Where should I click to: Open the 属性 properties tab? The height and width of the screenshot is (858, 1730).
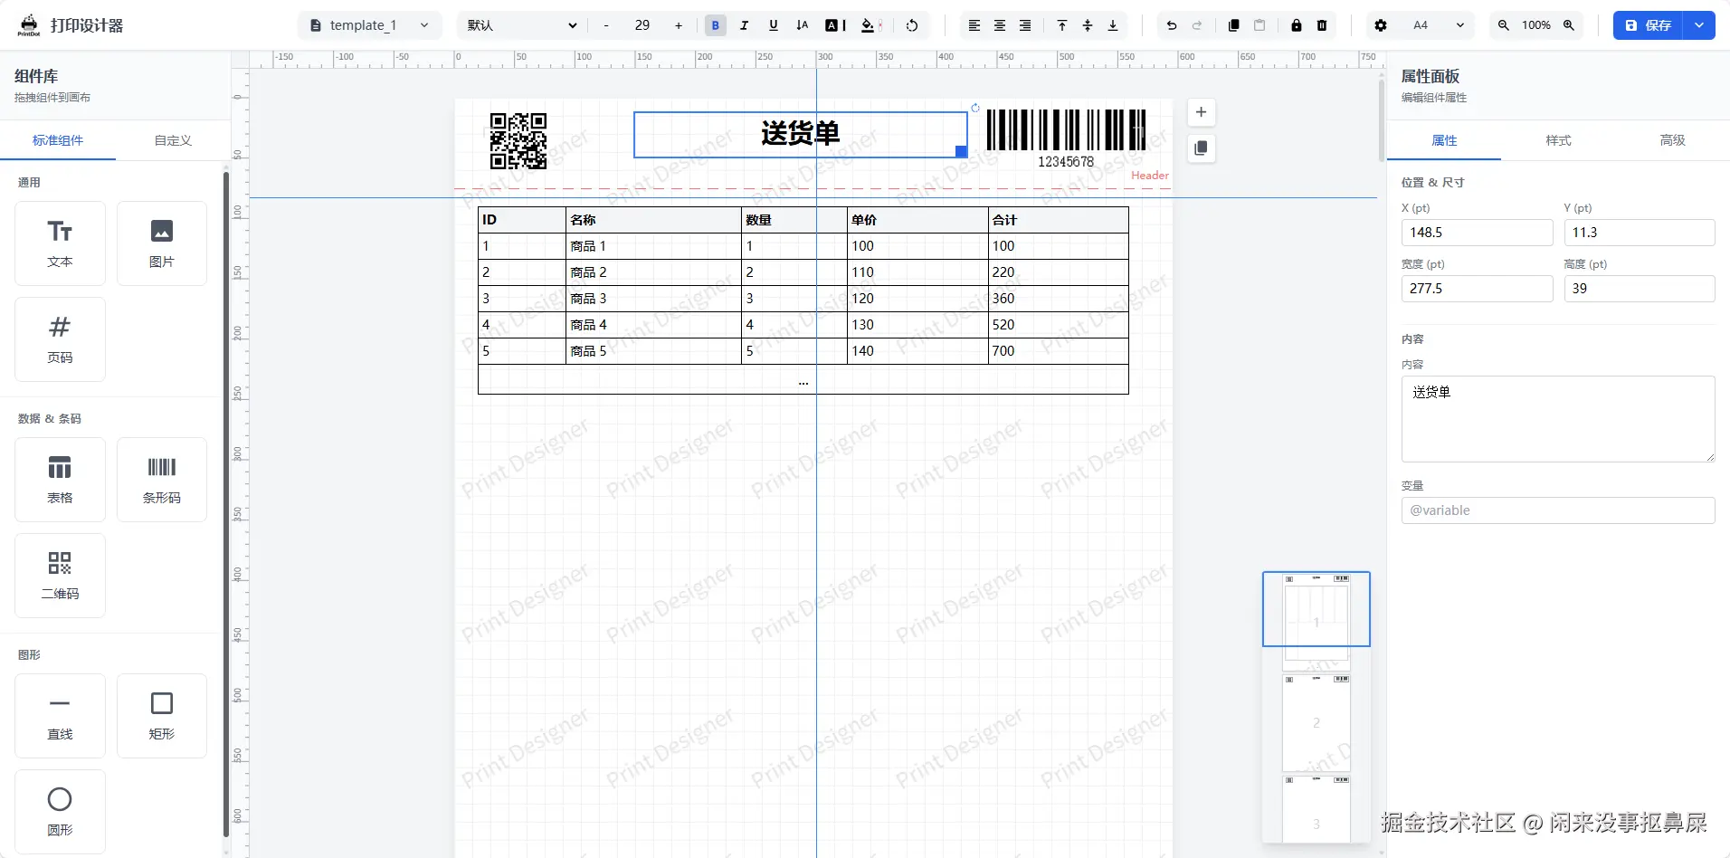pyautogui.click(x=1444, y=140)
